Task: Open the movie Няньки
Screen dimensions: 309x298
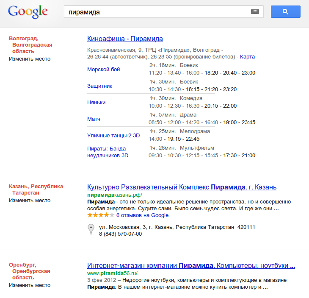Action: (x=97, y=103)
